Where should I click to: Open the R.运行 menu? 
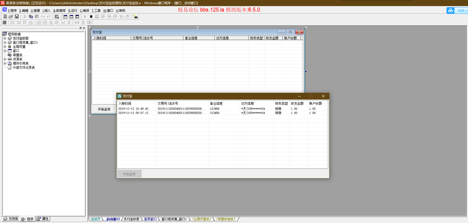point(73,10)
